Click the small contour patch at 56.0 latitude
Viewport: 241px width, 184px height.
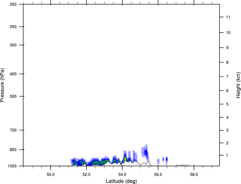coord(158,161)
